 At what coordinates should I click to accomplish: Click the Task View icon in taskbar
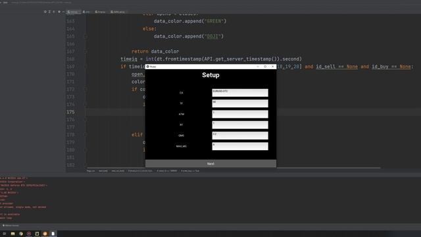5,234
